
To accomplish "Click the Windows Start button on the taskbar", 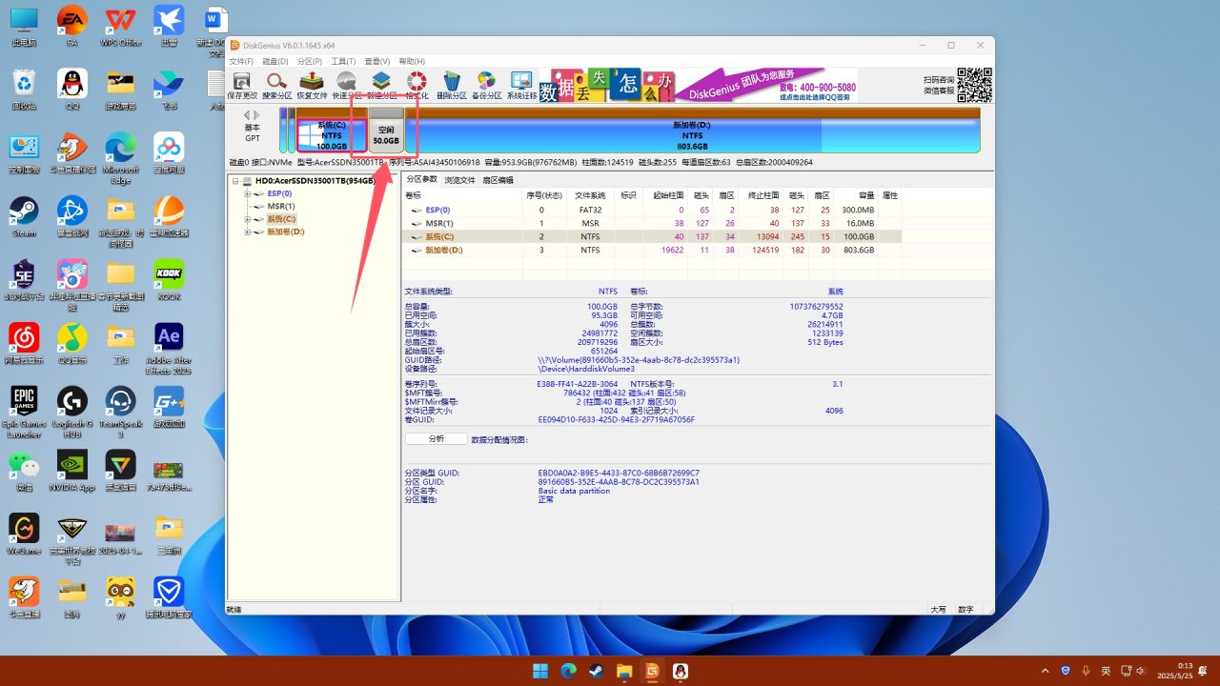I will pos(540,671).
